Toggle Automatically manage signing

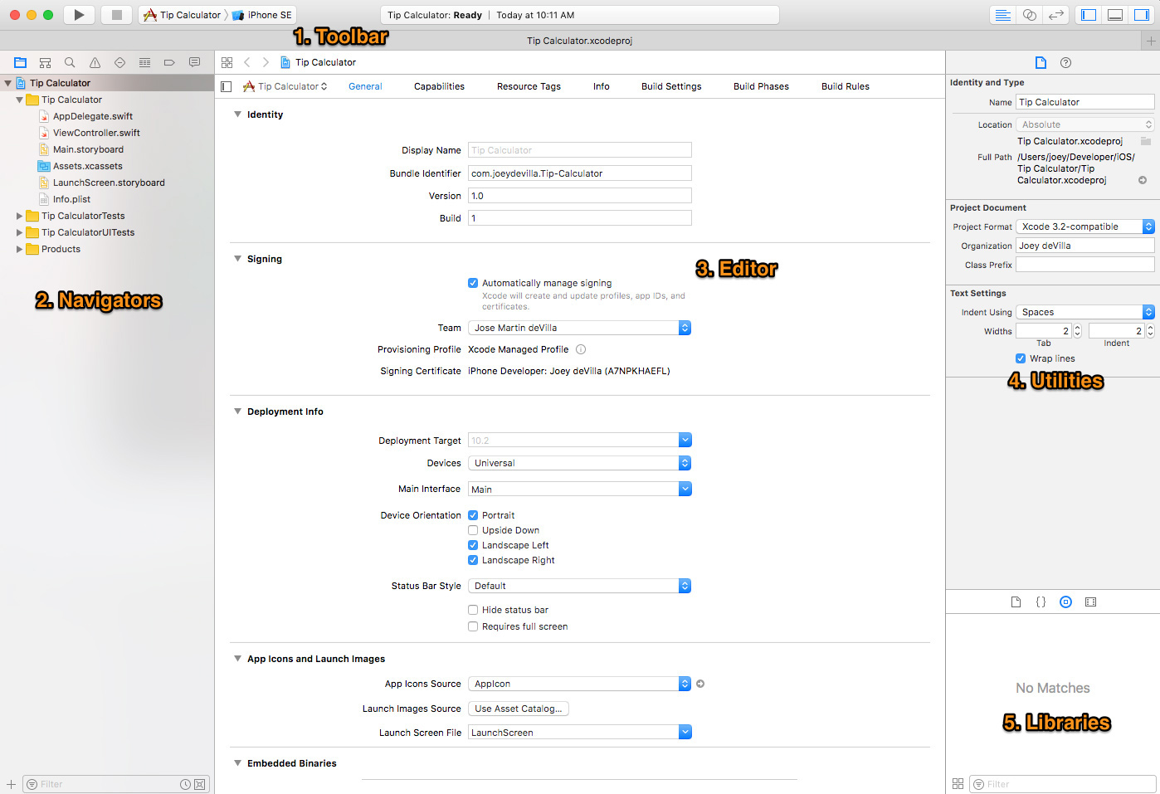point(473,283)
